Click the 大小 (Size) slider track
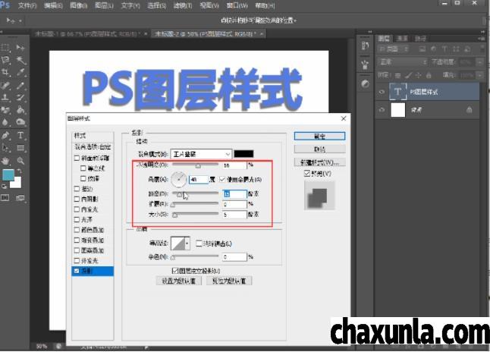Screen dimensions: 490x352 195,214
